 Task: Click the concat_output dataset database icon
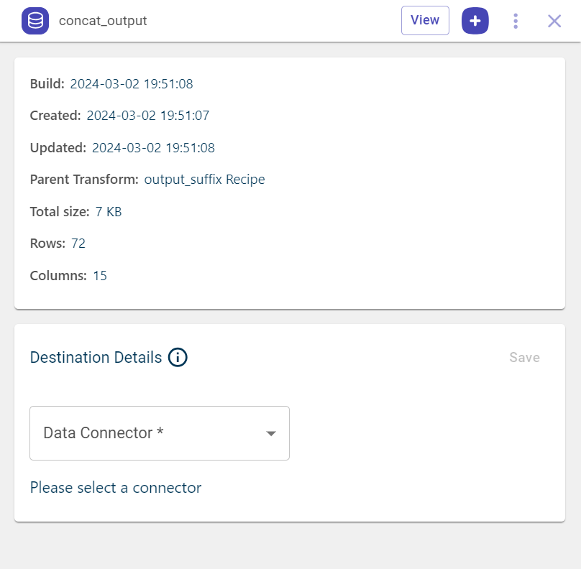[35, 21]
